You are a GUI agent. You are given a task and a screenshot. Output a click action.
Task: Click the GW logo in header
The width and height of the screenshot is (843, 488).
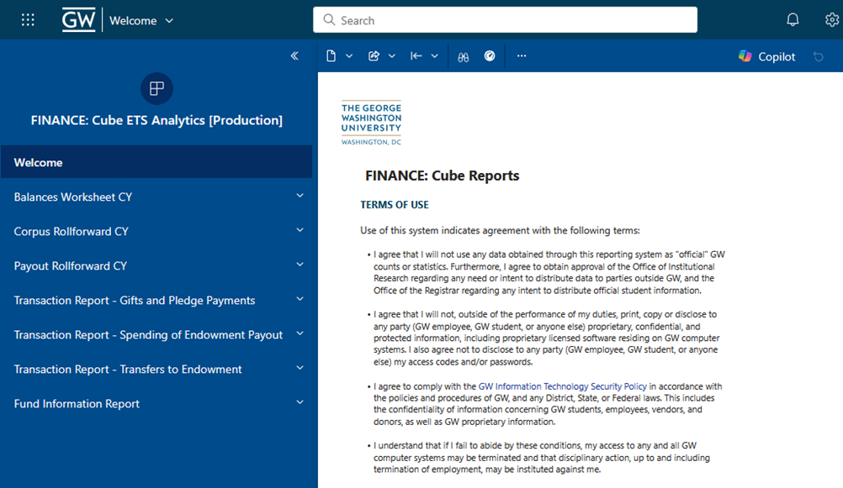[x=78, y=20]
